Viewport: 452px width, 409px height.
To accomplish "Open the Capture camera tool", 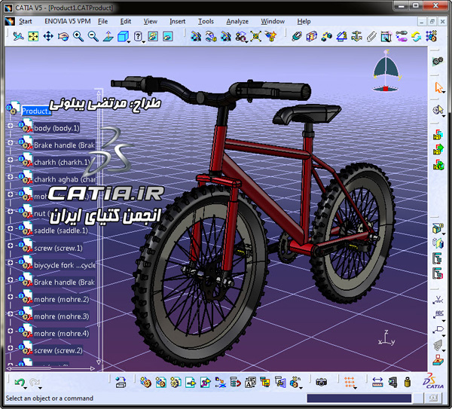I will click(321, 383).
